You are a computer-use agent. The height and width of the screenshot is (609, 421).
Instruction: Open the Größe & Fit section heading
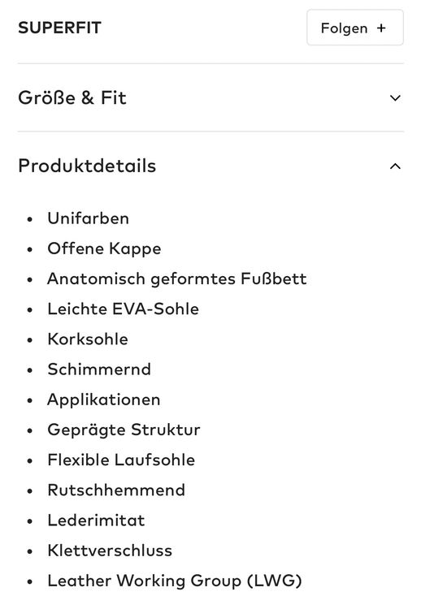(72, 97)
